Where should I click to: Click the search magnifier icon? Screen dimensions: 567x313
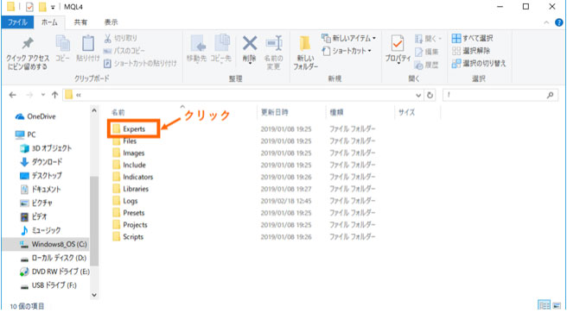[550, 95]
